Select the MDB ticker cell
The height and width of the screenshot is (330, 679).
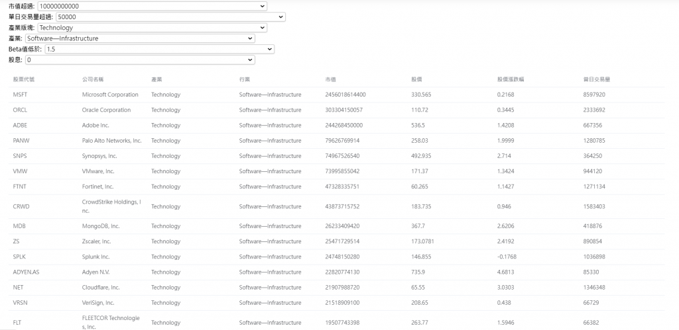pyautogui.click(x=19, y=226)
